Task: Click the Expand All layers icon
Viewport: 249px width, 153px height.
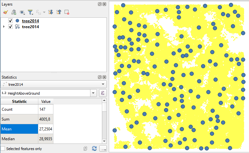Action: [x=50, y=12]
